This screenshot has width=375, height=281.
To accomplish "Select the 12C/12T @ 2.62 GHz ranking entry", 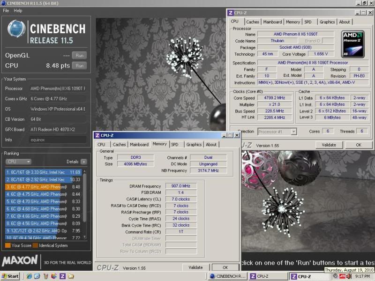I will click(x=43, y=231).
